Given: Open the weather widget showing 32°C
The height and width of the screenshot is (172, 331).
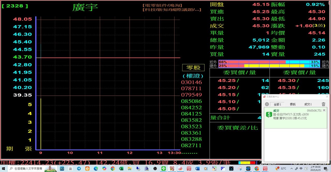Looking at the screenshot, I should (281, 169).
